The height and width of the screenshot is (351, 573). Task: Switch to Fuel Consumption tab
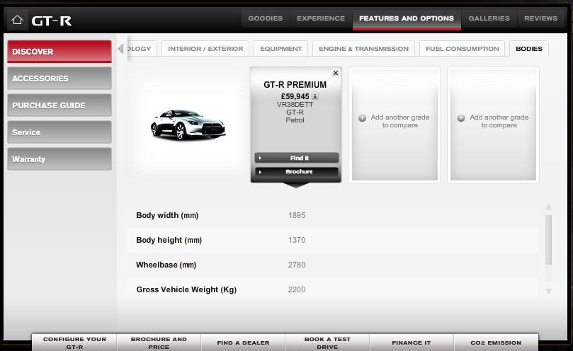[x=463, y=49]
